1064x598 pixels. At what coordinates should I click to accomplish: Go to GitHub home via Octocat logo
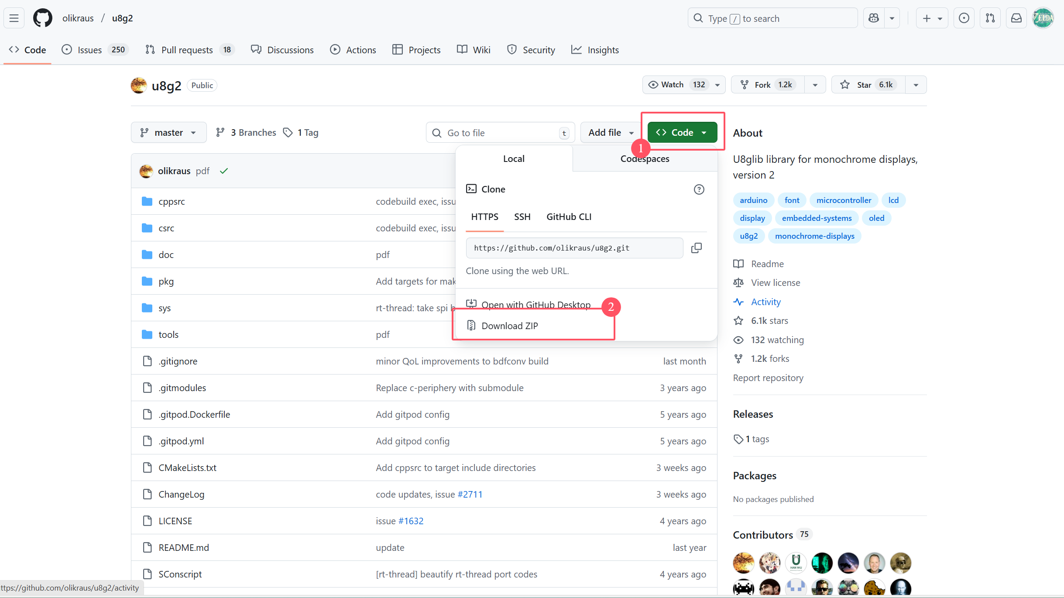tap(42, 18)
